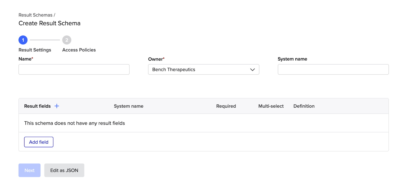Click the plus icon beside Result fields
The width and height of the screenshot is (407, 184).
click(57, 106)
